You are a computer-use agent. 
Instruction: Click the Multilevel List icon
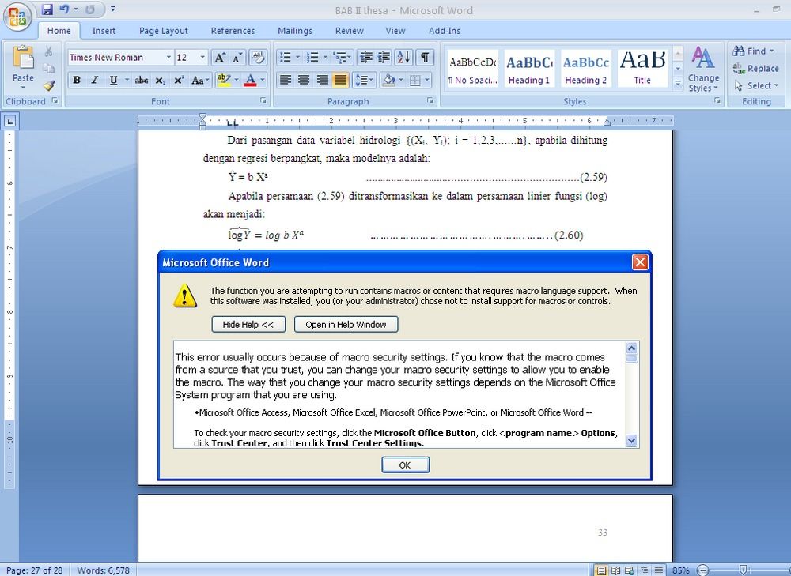(339, 58)
